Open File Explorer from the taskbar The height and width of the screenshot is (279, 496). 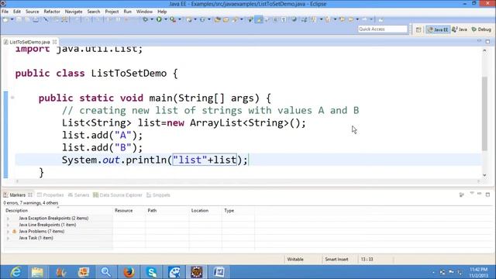pyautogui.click(x=37, y=272)
